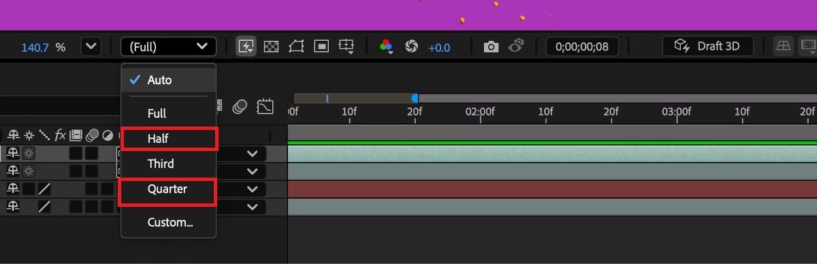Viewport: 817px width, 264px height.
Task: Toggle the Motion Blur enable icon
Action: click(x=240, y=107)
